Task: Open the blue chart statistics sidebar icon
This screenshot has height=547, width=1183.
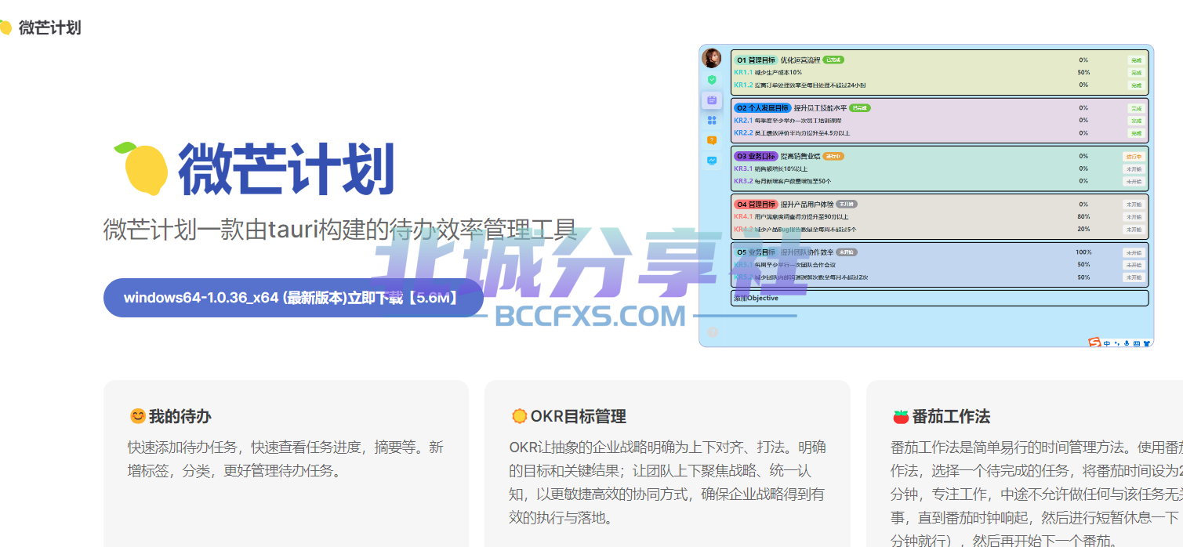Action: [712, 161]
